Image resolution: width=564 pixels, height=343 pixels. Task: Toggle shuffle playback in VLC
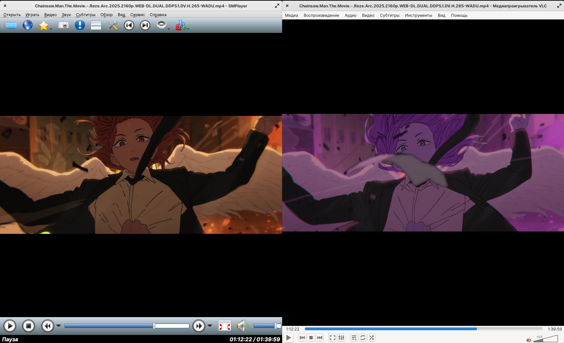point(372,338)
